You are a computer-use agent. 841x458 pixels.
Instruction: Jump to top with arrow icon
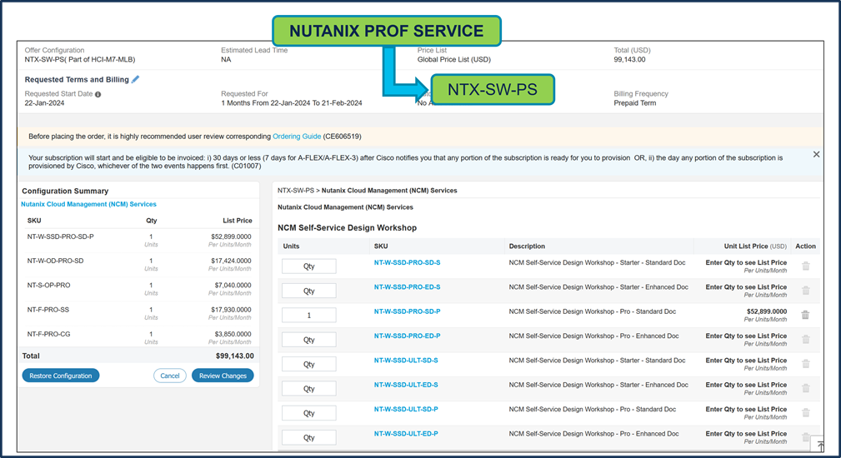(820, 446)
